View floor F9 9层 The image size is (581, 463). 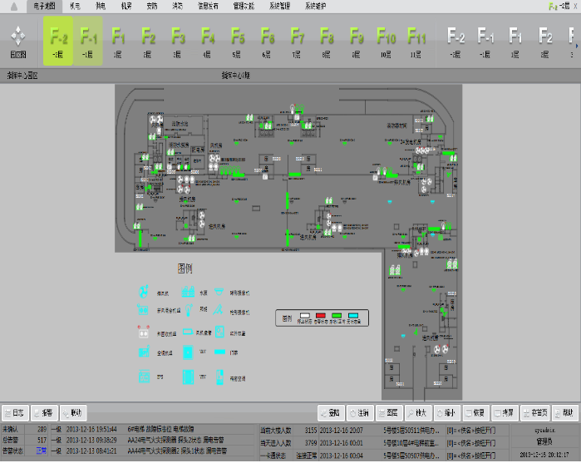click(356, 42)
